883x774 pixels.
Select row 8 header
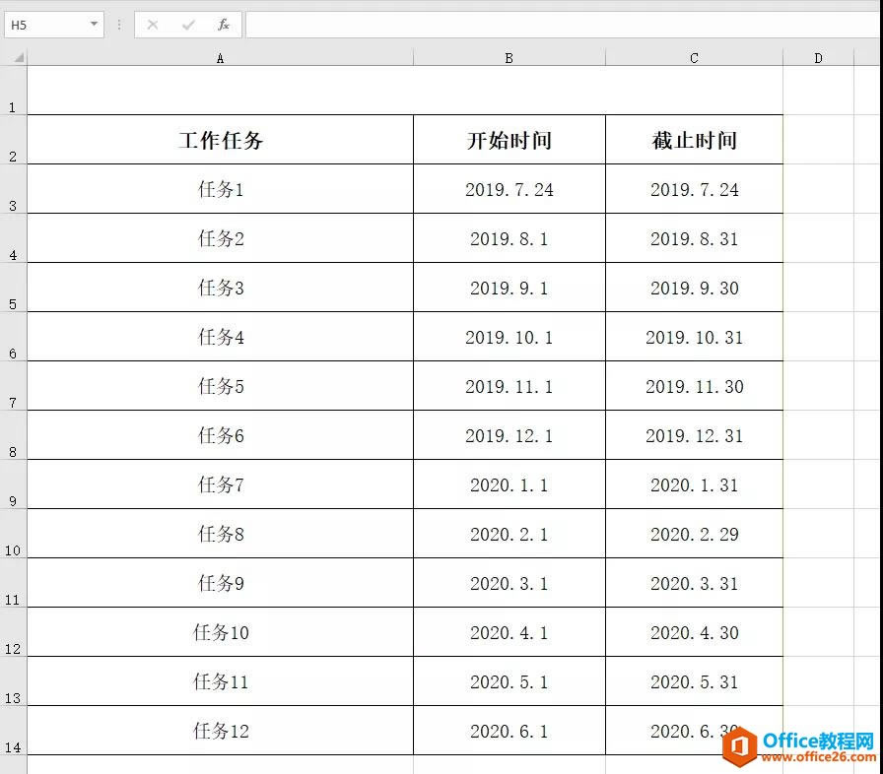(13, 435)
